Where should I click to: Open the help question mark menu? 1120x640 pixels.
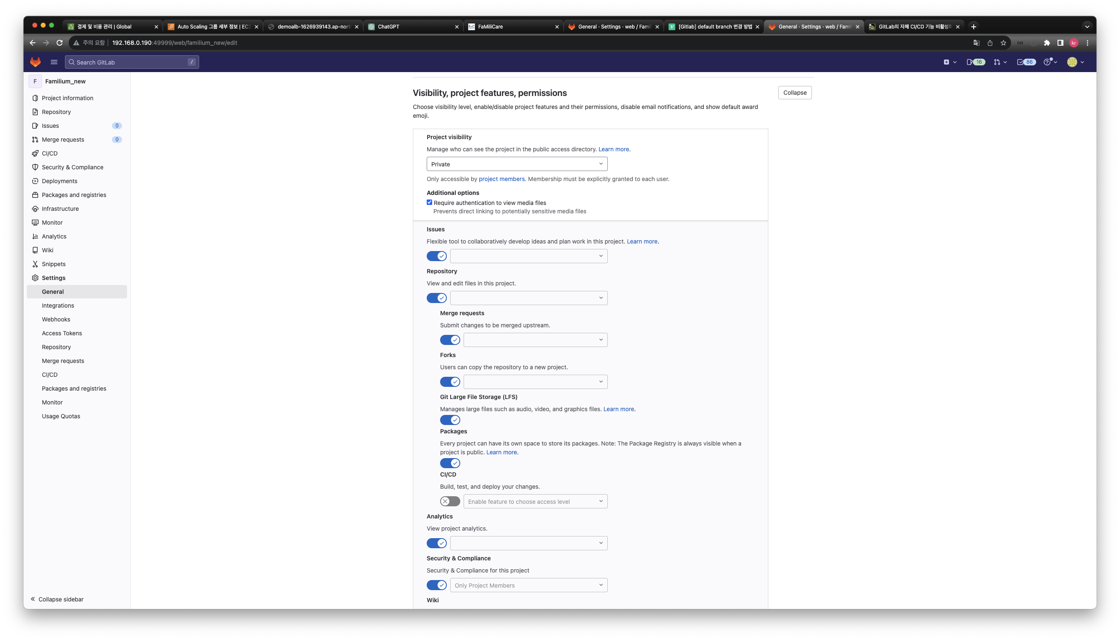coord(1050,62)
